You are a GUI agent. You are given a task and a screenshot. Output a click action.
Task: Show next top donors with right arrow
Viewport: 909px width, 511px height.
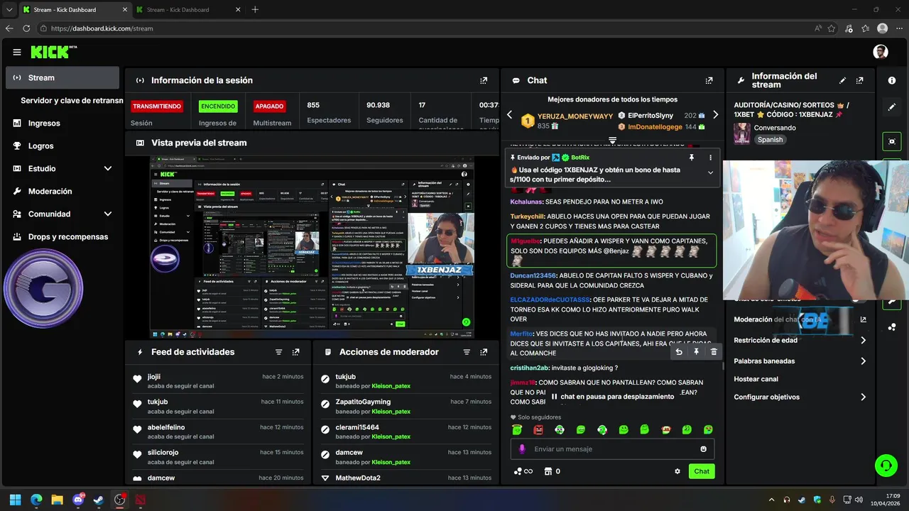point(715,114)
